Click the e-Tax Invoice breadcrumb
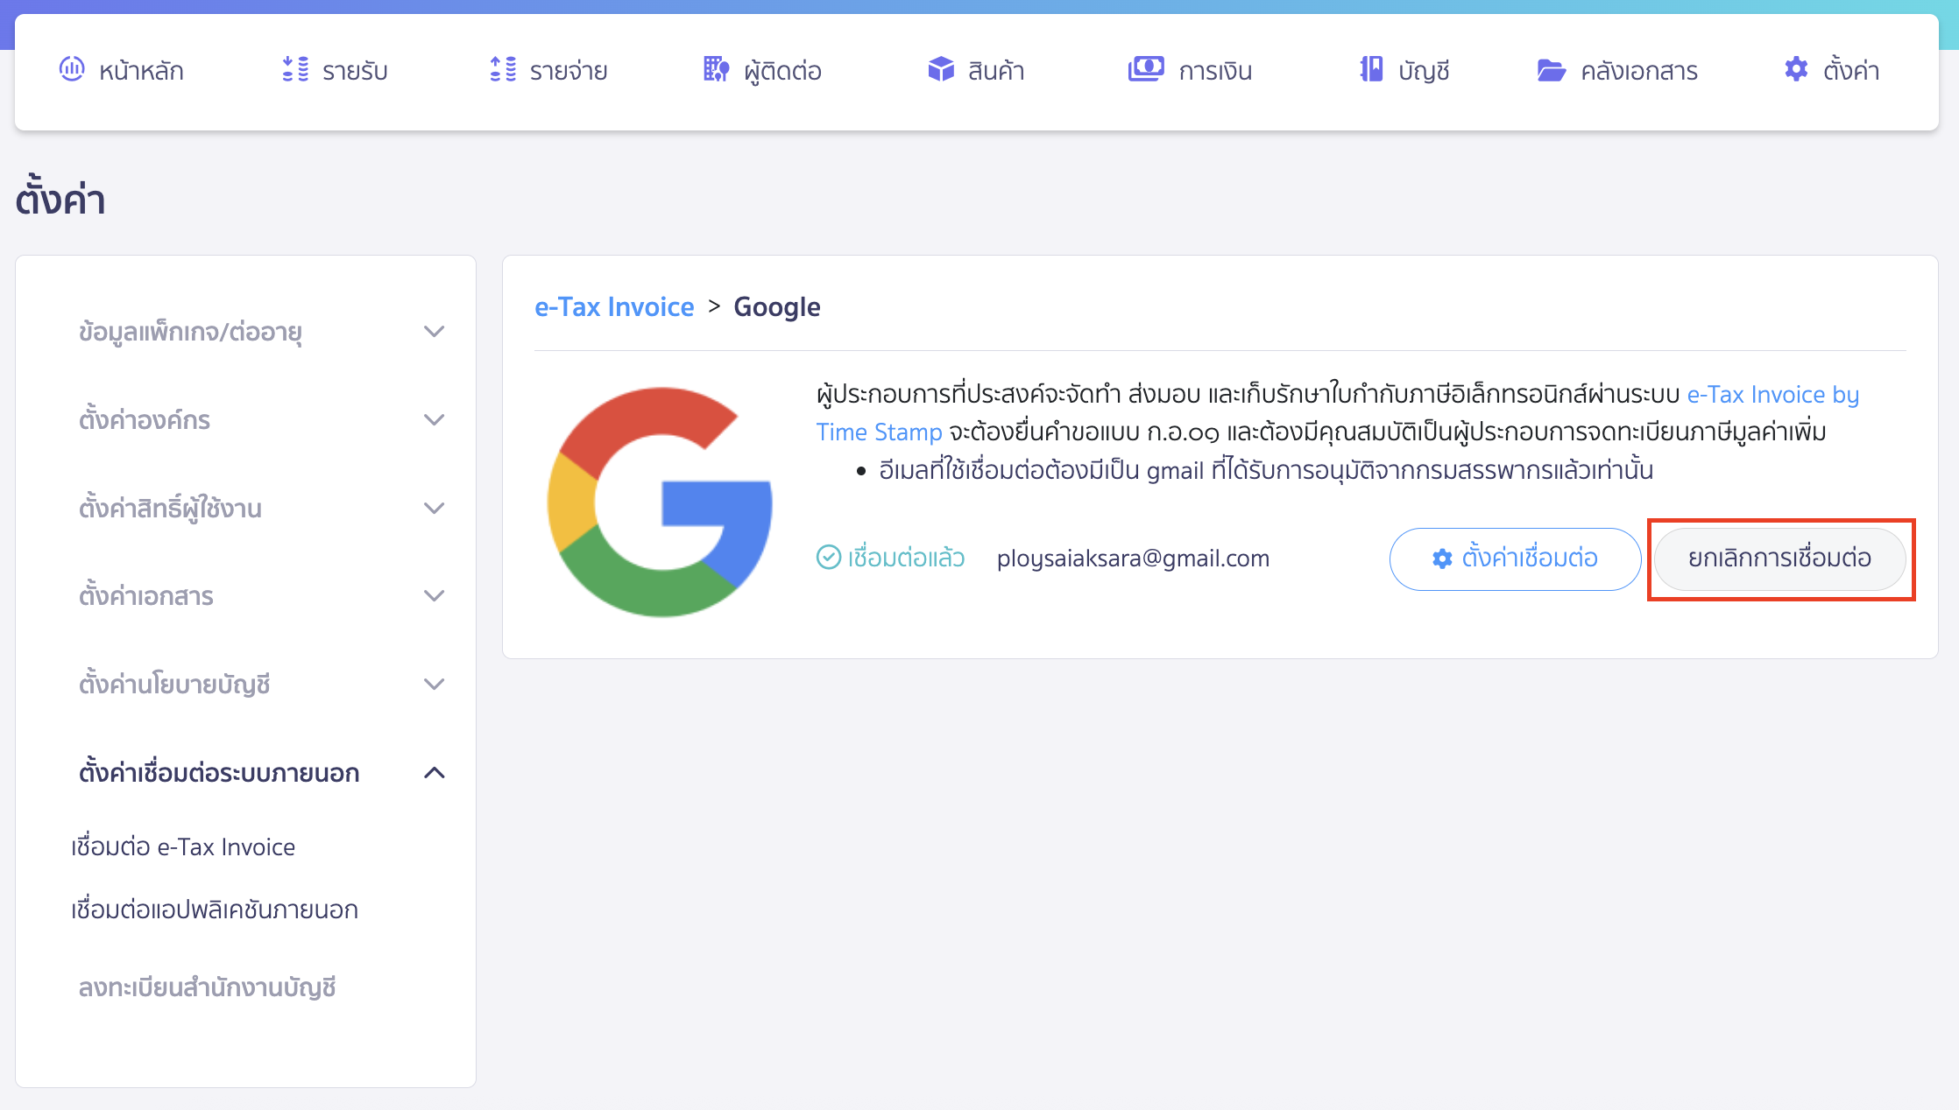The height and width of the screenshot is (1110, 1959). (x=614, y=306)
